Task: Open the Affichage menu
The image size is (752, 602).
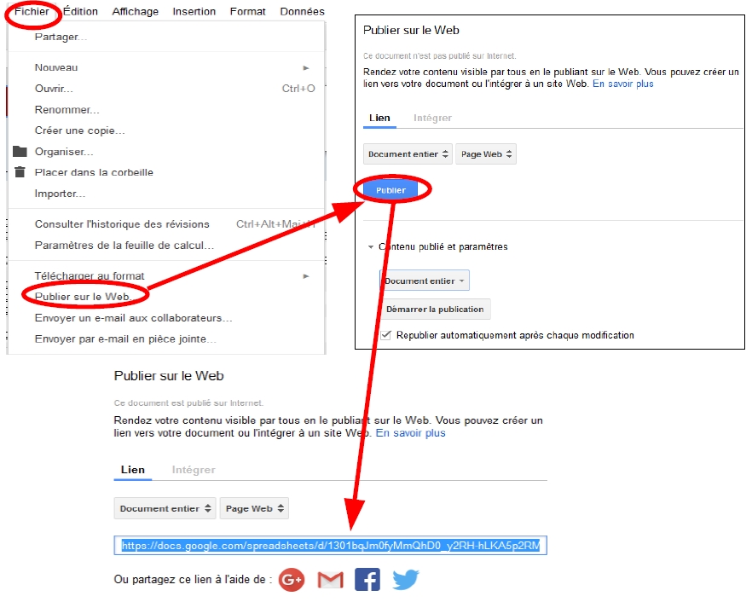Action: pyautogui.click(x=136, y=11)
